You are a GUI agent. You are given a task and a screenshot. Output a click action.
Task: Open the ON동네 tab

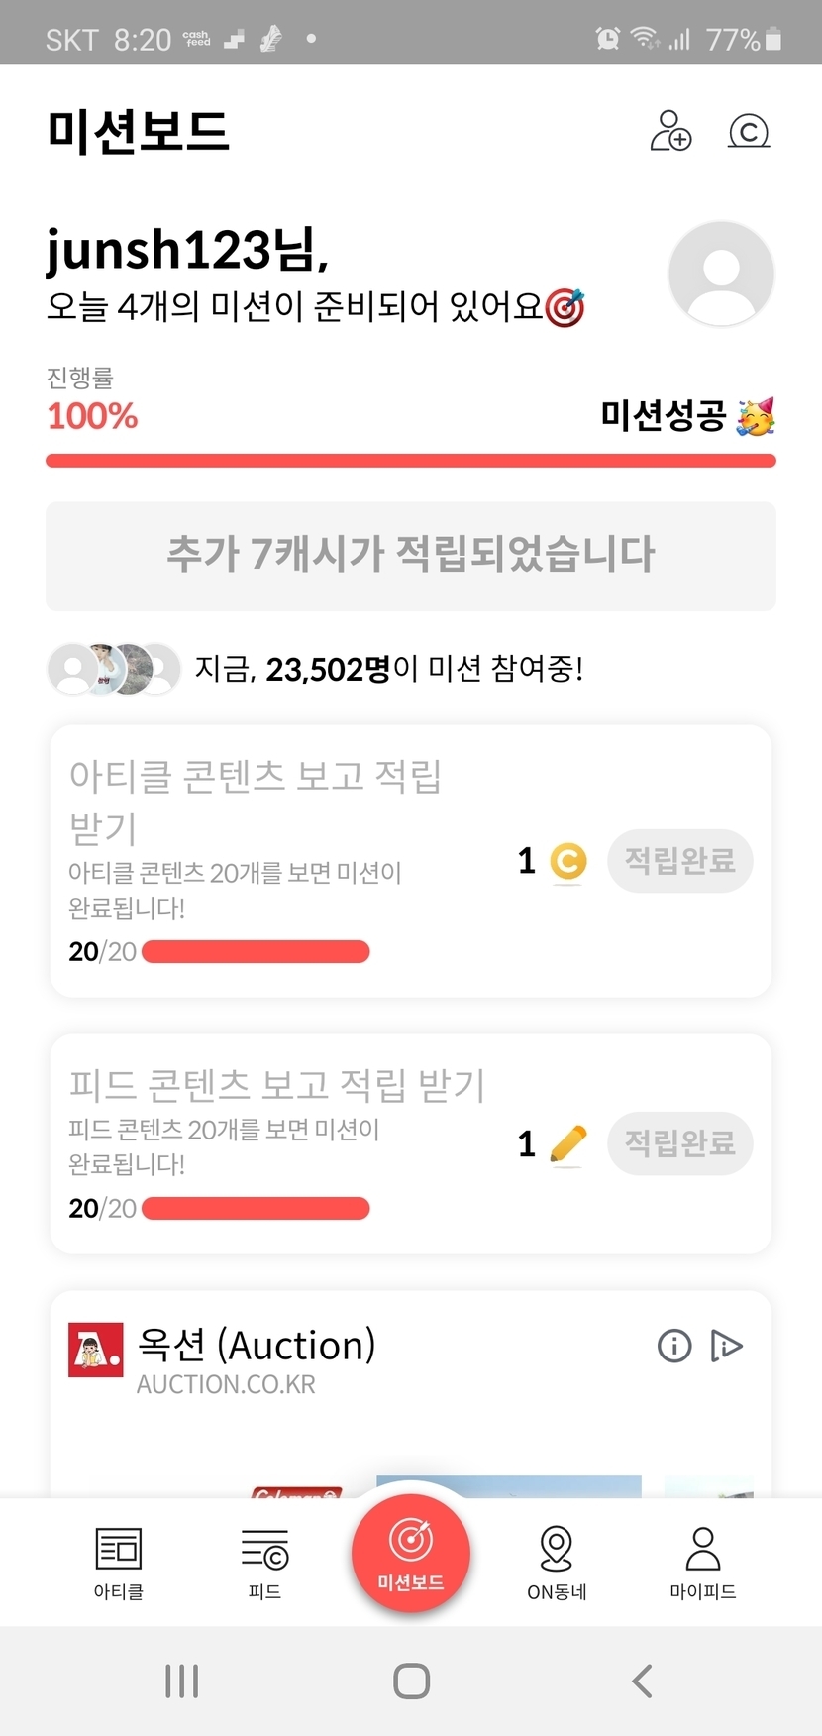[x=557, y=1563]
